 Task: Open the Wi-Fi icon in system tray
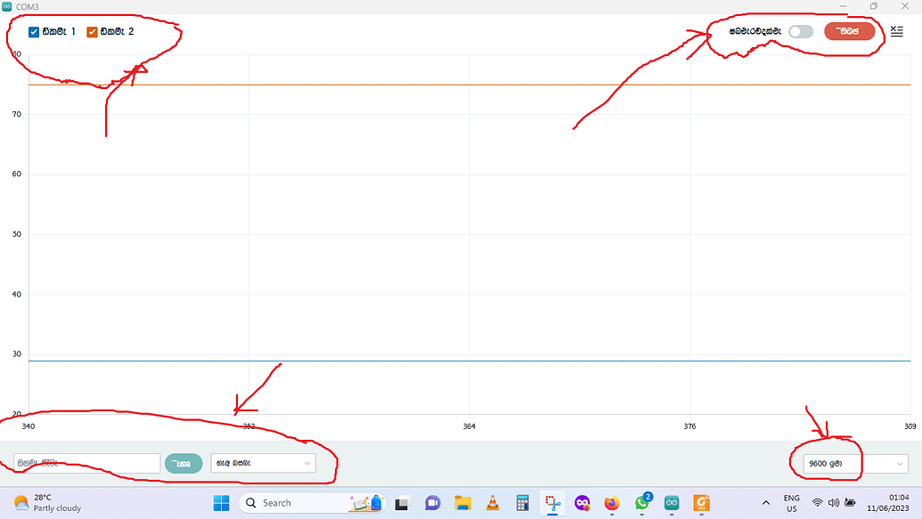pyautogui.click(x=817, y=502)
